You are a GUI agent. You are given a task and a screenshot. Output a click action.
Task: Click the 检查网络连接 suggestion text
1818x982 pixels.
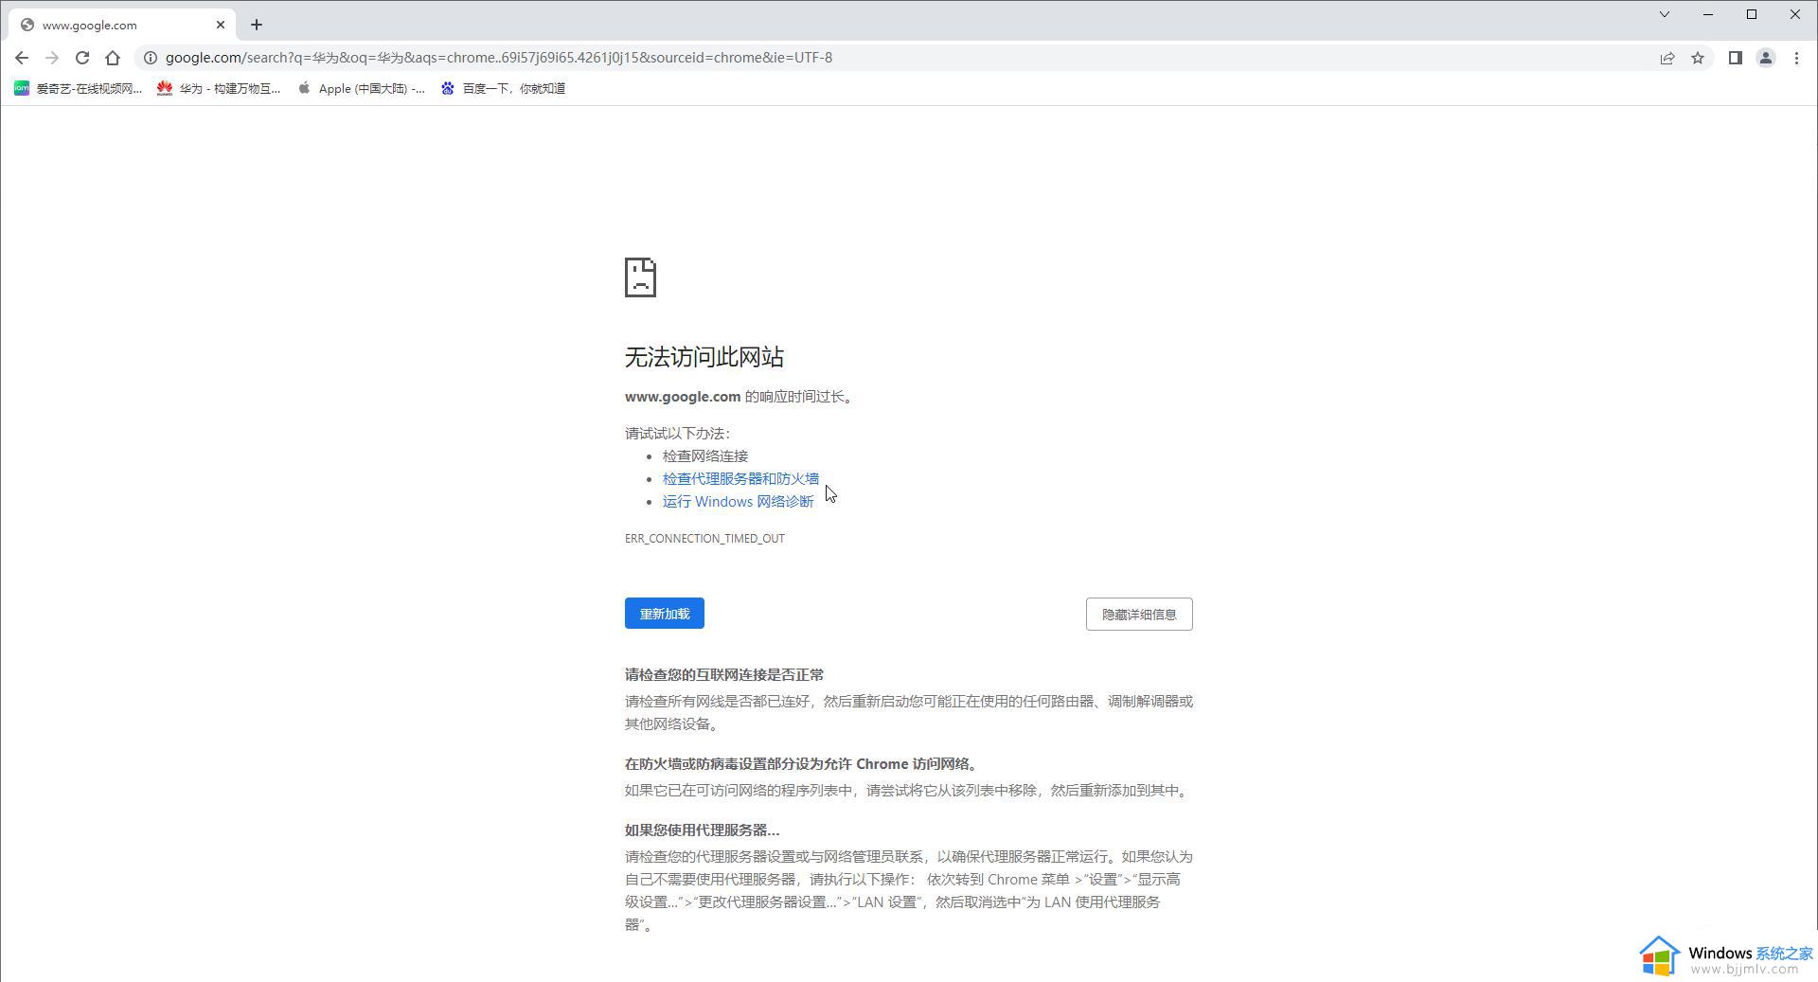705,456
